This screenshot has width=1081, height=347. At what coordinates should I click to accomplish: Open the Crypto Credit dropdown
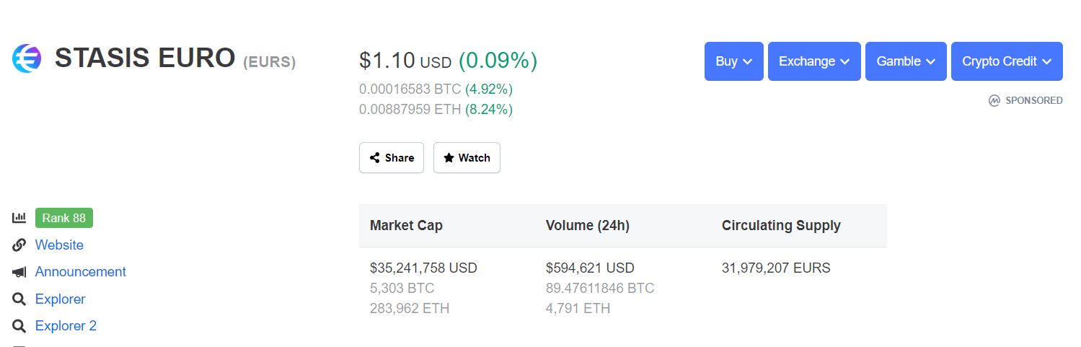(1007, 61)
